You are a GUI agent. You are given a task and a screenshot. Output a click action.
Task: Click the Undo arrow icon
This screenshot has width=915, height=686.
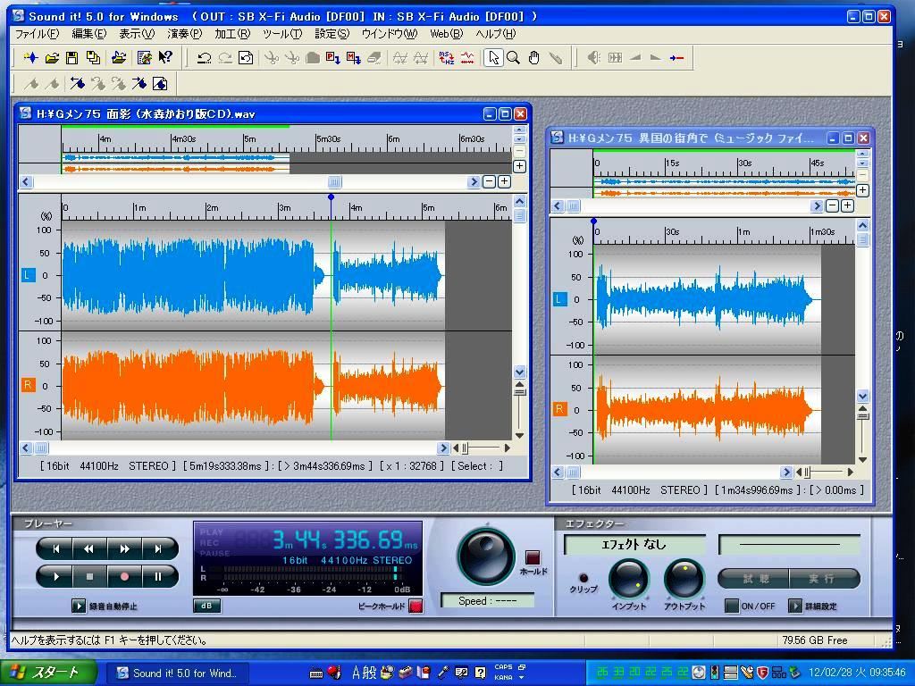[204, 58]
